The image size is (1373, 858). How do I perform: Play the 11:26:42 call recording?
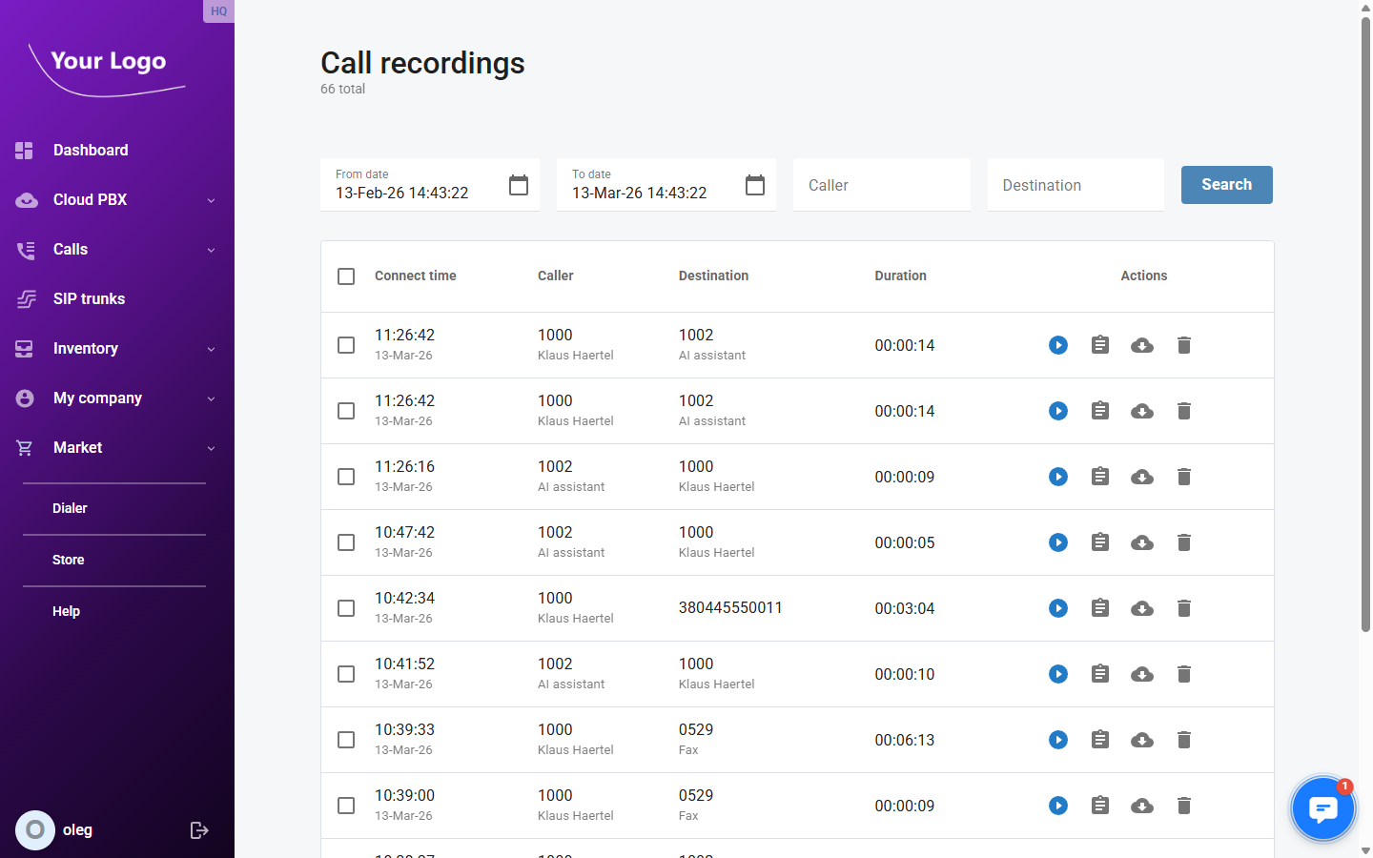(1058, 345)
